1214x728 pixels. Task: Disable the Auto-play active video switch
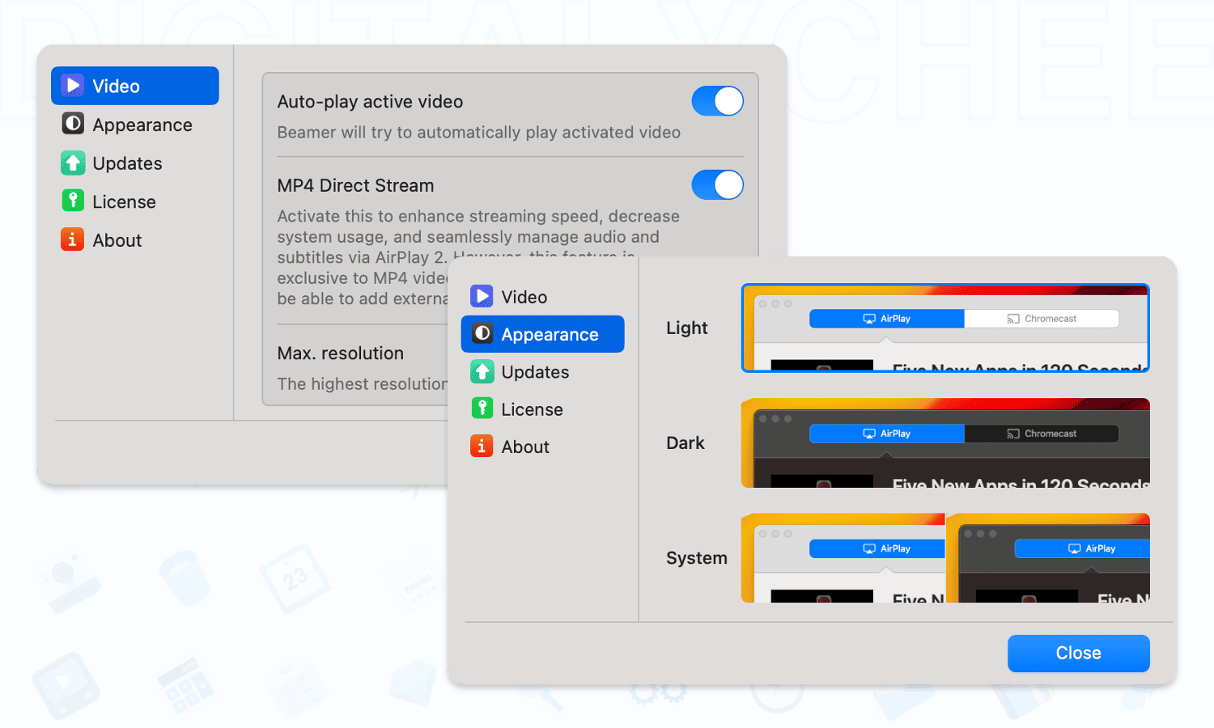[717, 101]
